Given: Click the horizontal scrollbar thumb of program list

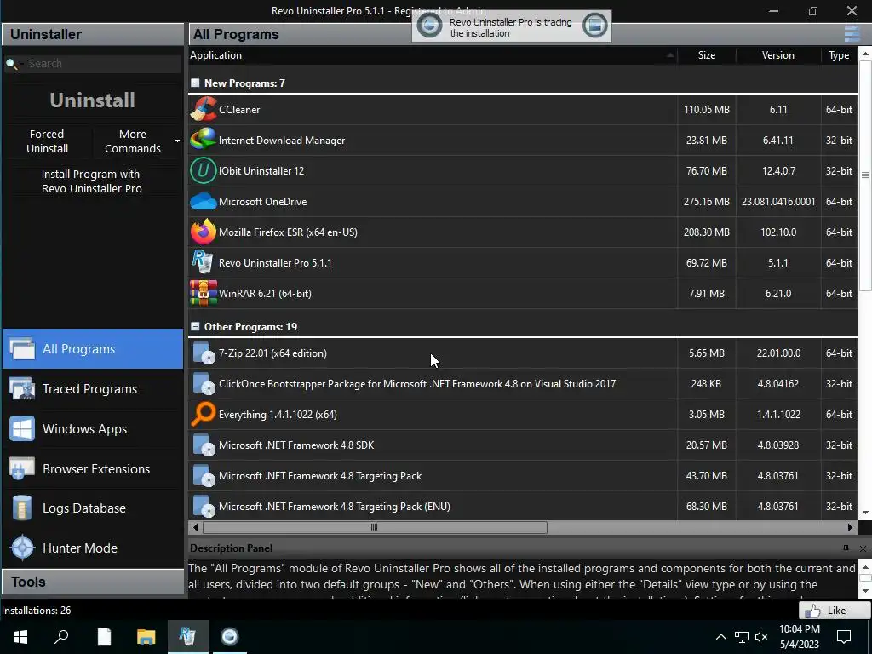Looking at the screenshot, I should [375, 527].
